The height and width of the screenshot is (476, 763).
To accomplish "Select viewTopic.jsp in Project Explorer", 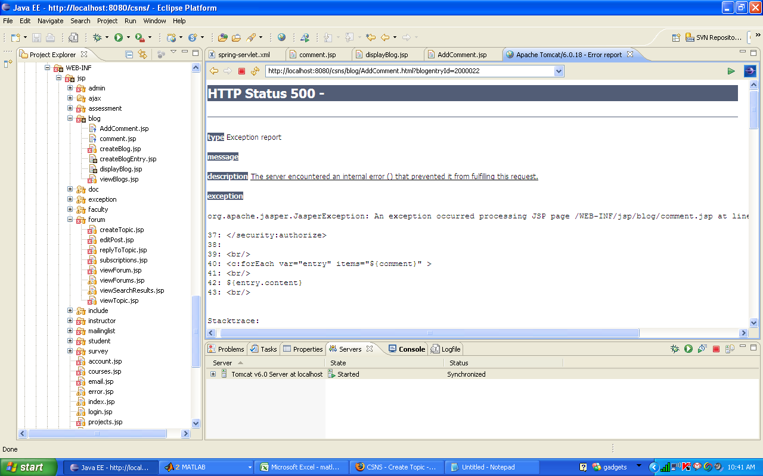I will [119, 300].
